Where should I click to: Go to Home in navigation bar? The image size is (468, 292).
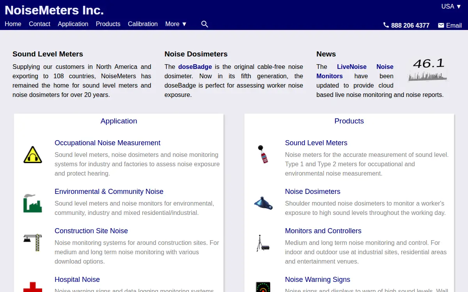pos(13,24)
